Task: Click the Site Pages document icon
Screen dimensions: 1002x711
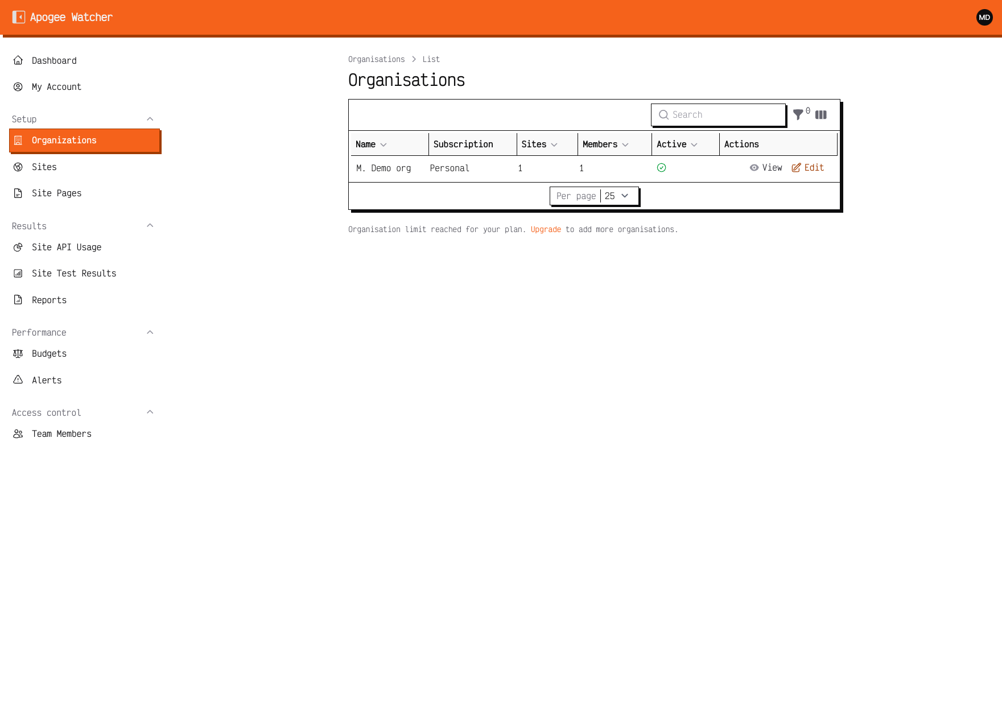Action: click(18, 193)
